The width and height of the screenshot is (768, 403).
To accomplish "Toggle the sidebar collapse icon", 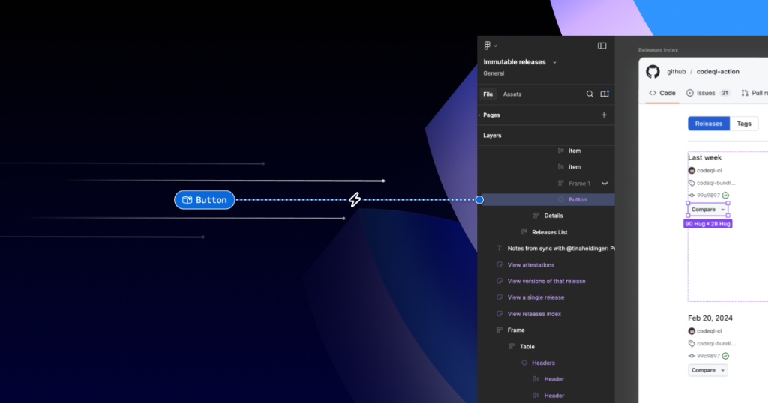I will [x=601, y=46].
